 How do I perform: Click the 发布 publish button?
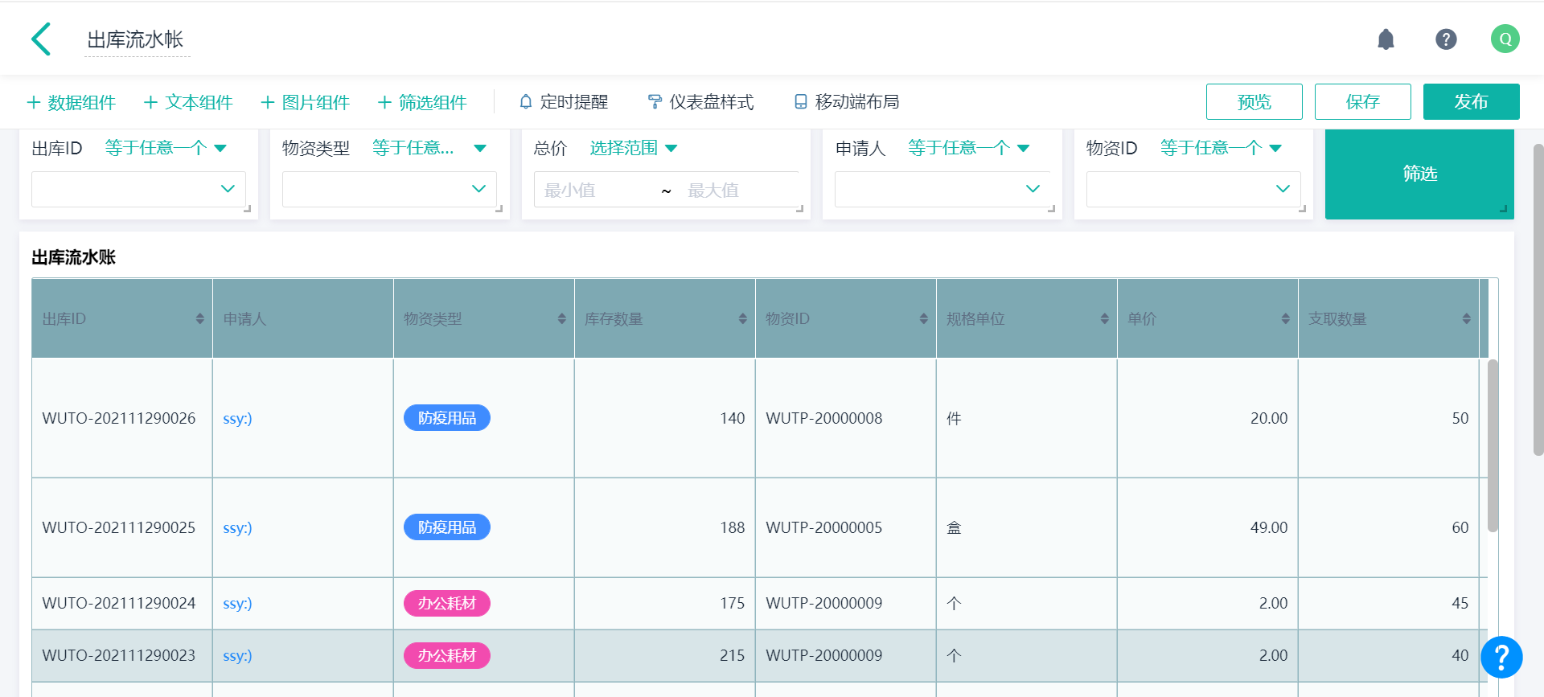1470,102
